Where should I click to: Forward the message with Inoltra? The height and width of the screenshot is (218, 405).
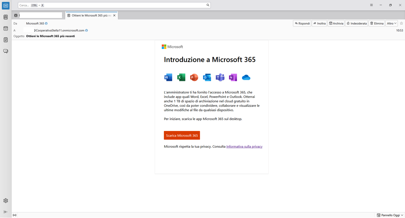click(x=319, y=23)
